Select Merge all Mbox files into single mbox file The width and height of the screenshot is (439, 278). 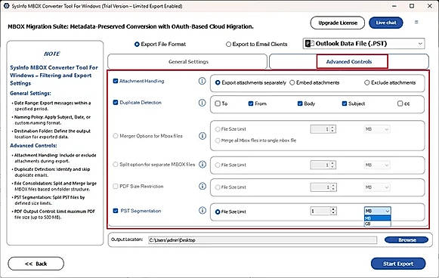click(x=218, y=141)
